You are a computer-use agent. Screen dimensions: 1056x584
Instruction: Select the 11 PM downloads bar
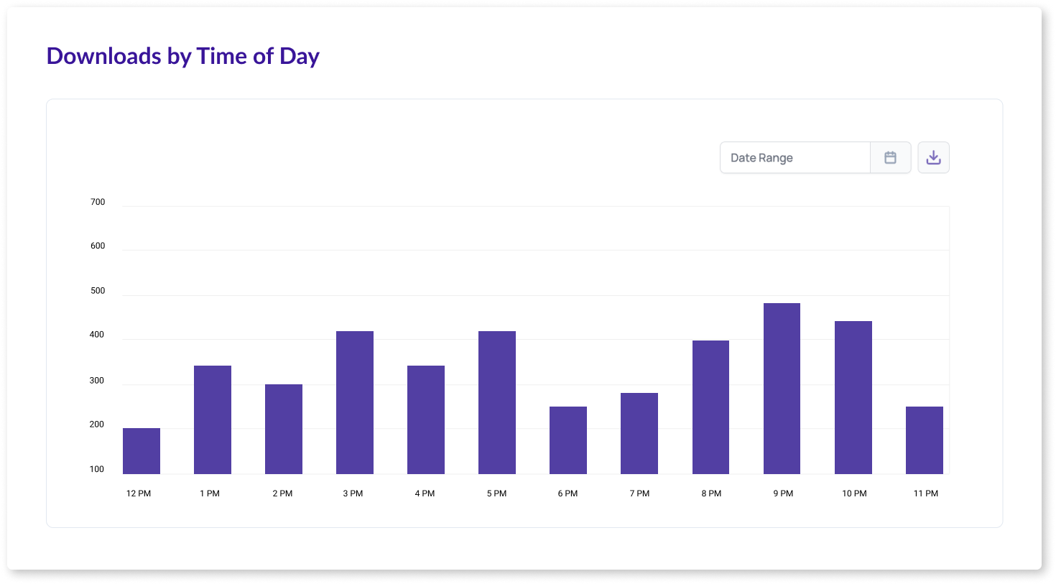925,440
